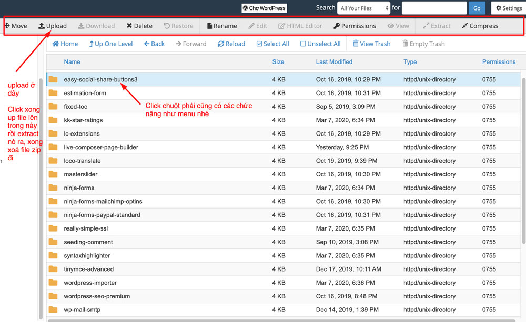Select the seeding-comment folder name
Viewport: 526px width, 322px height.
point(88,242)
